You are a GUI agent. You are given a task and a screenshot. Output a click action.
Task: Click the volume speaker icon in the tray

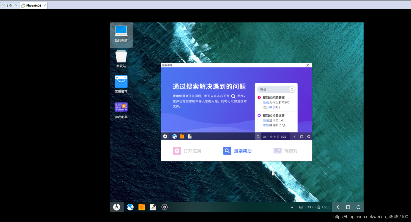pos(309,207)
